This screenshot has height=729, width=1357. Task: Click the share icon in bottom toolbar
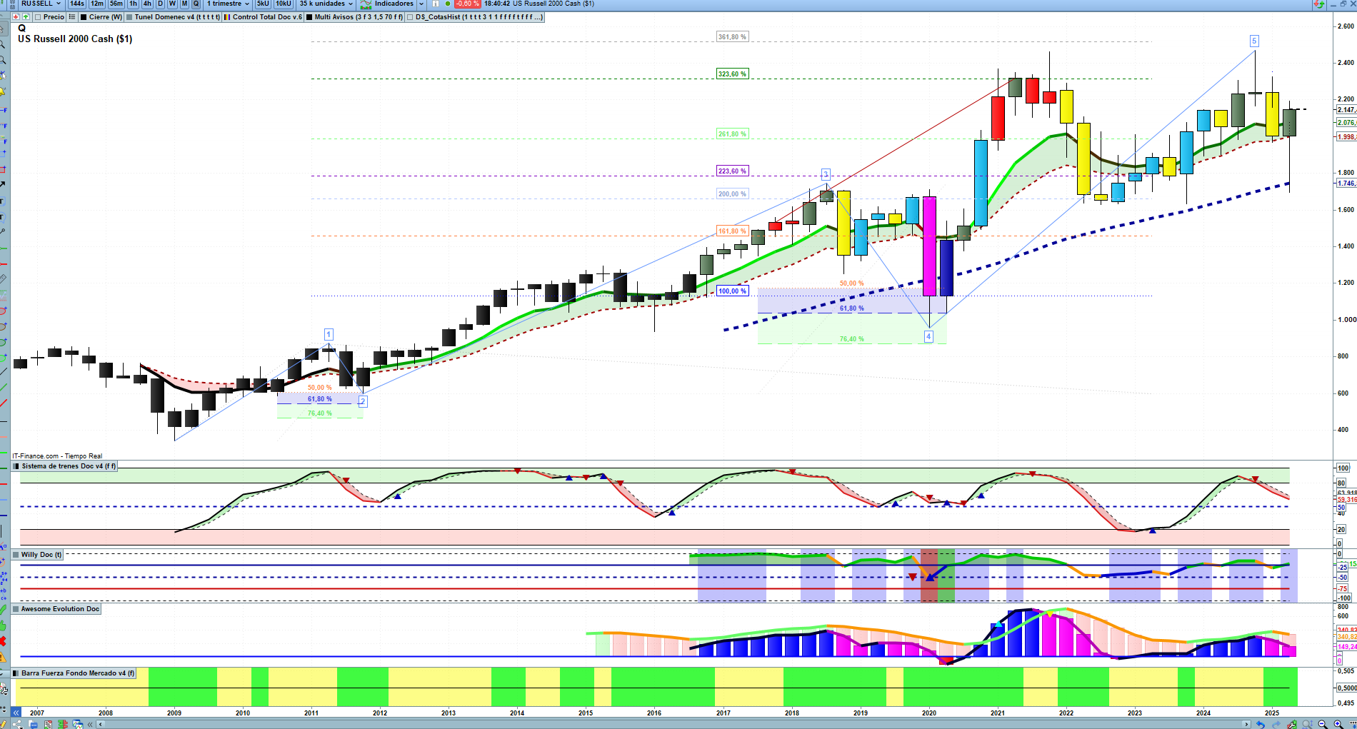point(19,724)
